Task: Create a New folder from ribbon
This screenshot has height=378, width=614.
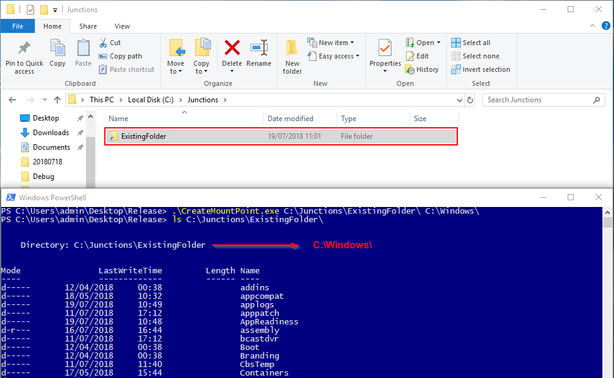Action: 292,55
